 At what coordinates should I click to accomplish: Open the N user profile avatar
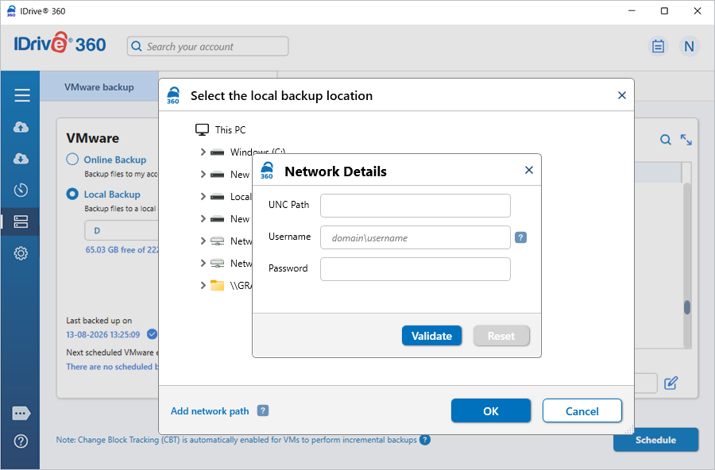pyautogui.click(x=689, y=46)
